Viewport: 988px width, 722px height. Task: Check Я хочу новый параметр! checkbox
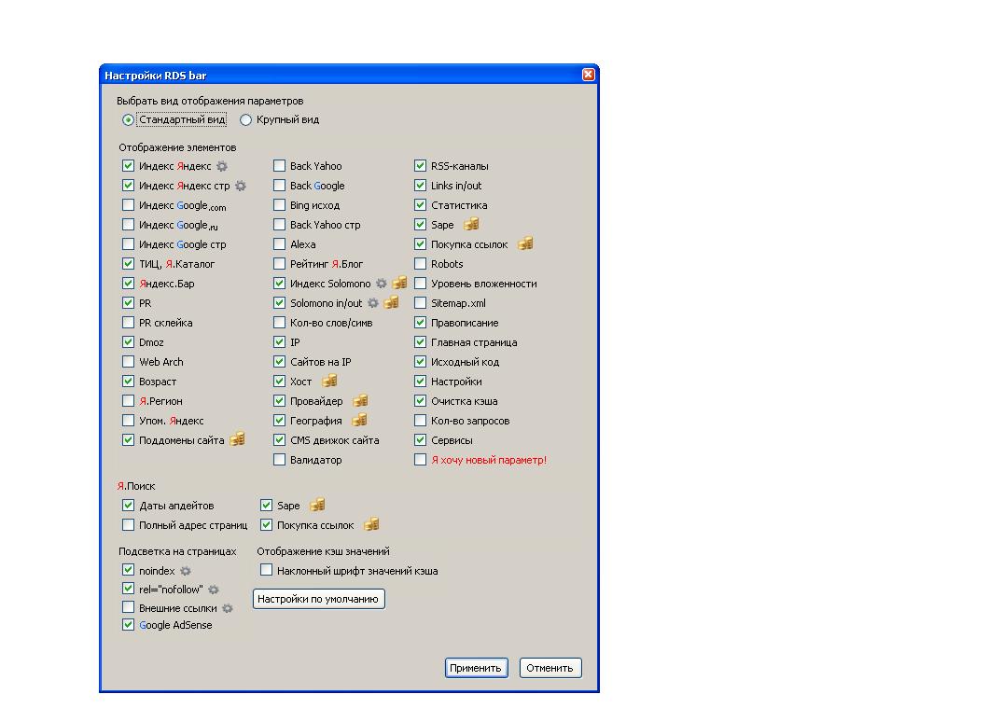pyautogui.click(x=420, y=460)
